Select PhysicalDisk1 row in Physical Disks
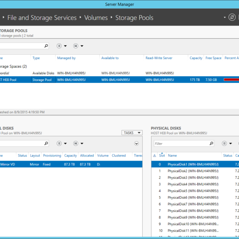 click(195, 164)
